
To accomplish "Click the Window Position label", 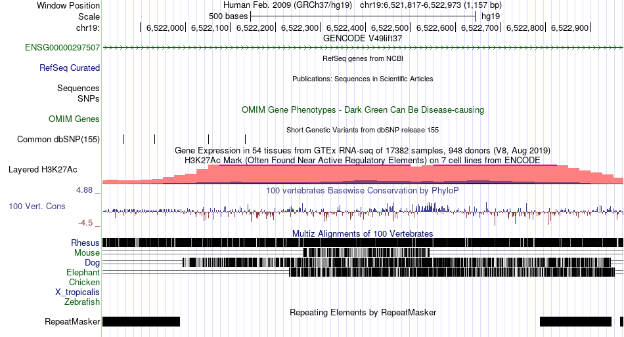I will [x=68, y=5].
